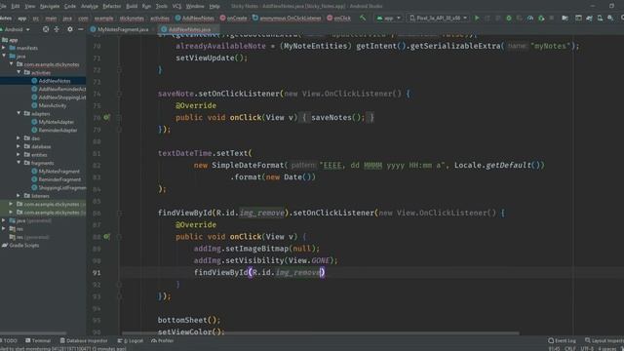Image resolution: width=624 pixels, height=351 pixels.
Task: Collapse the java folder
Action: pyautogui.click(x=4, y=57)
